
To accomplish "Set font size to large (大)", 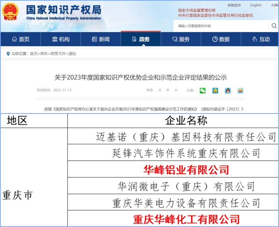I will [x=160, y=90].
